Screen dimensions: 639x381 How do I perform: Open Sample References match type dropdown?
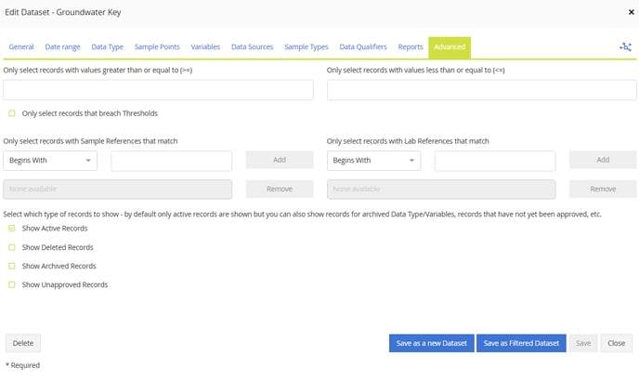pyautogui.click(x=50, y=160)
